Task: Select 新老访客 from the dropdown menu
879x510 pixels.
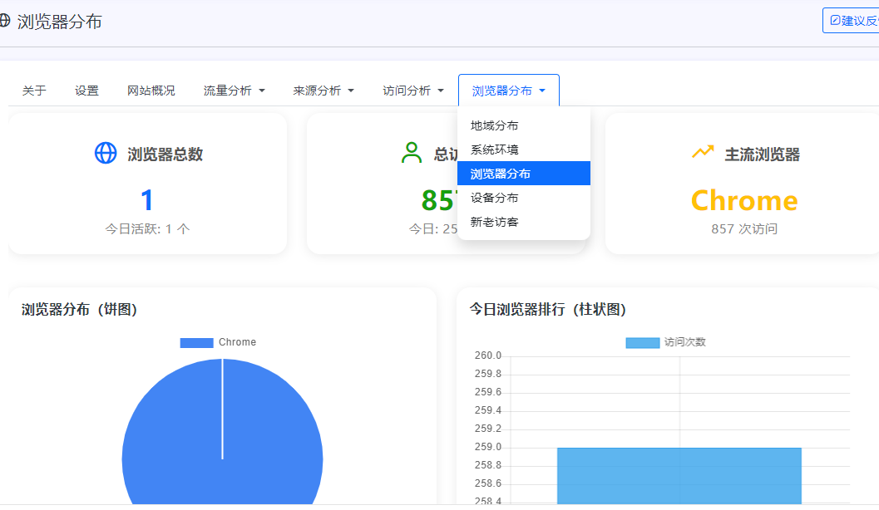Action: 524,222
